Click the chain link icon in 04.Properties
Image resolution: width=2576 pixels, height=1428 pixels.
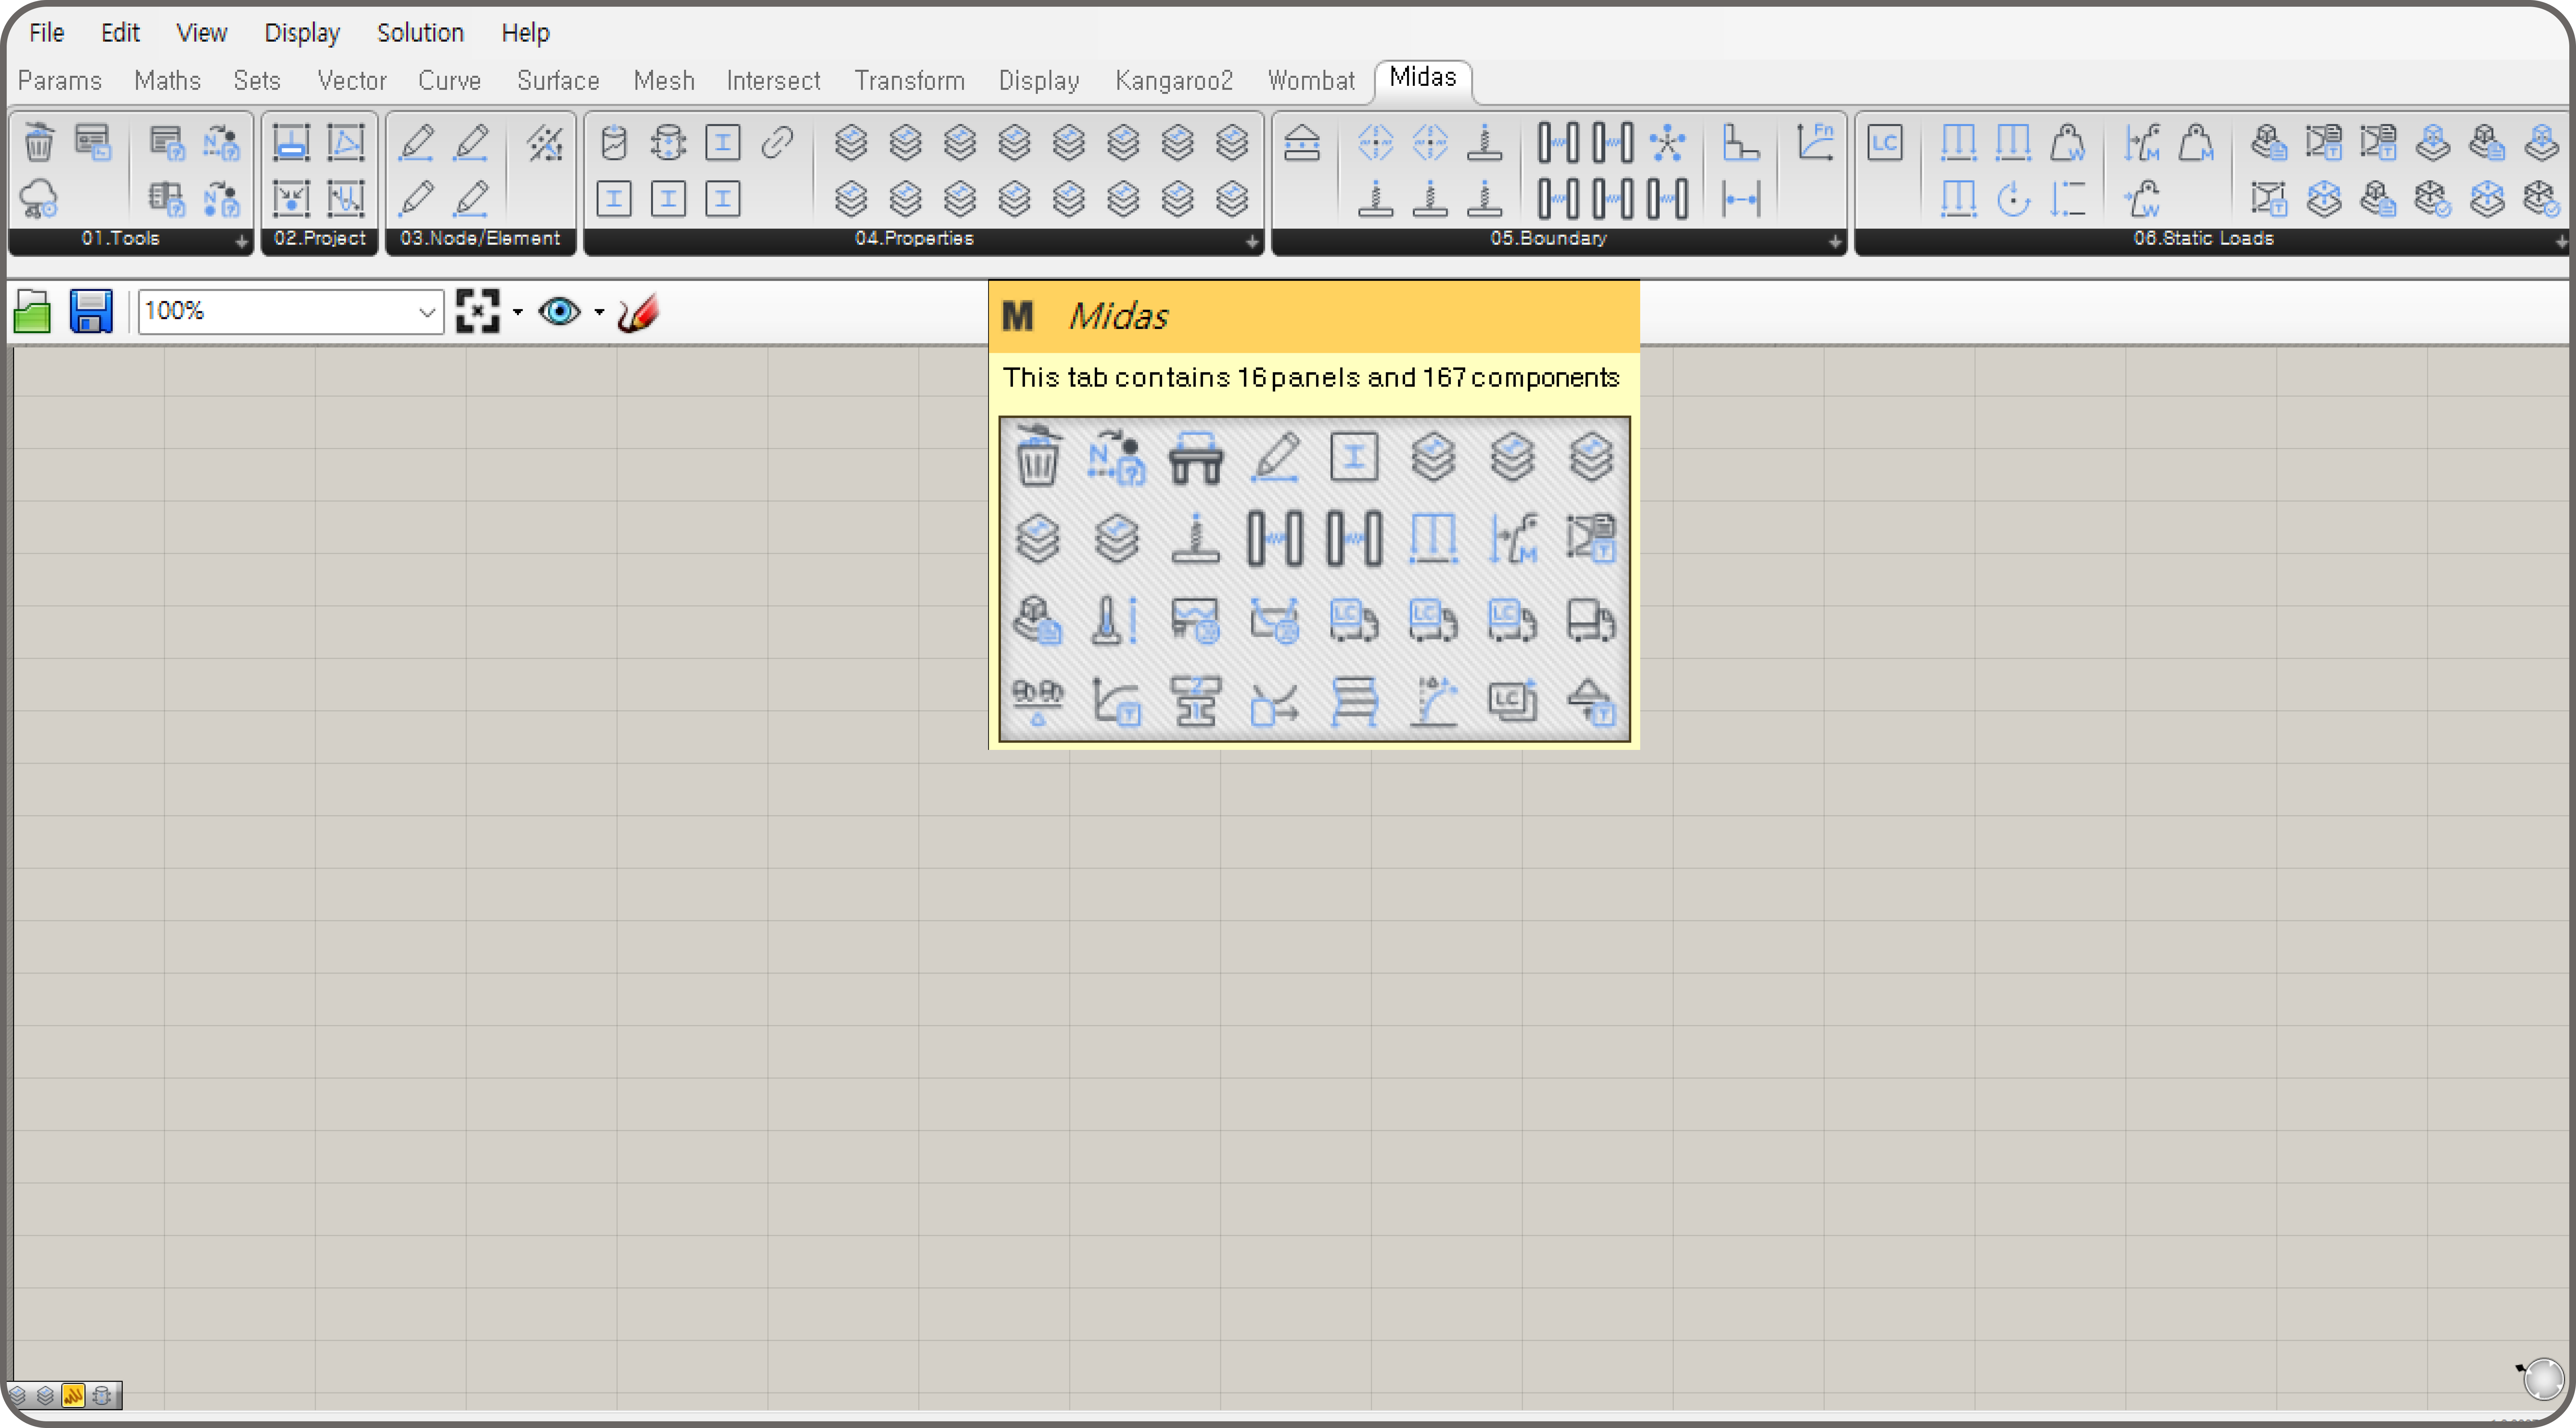click(x=777, y=142)
